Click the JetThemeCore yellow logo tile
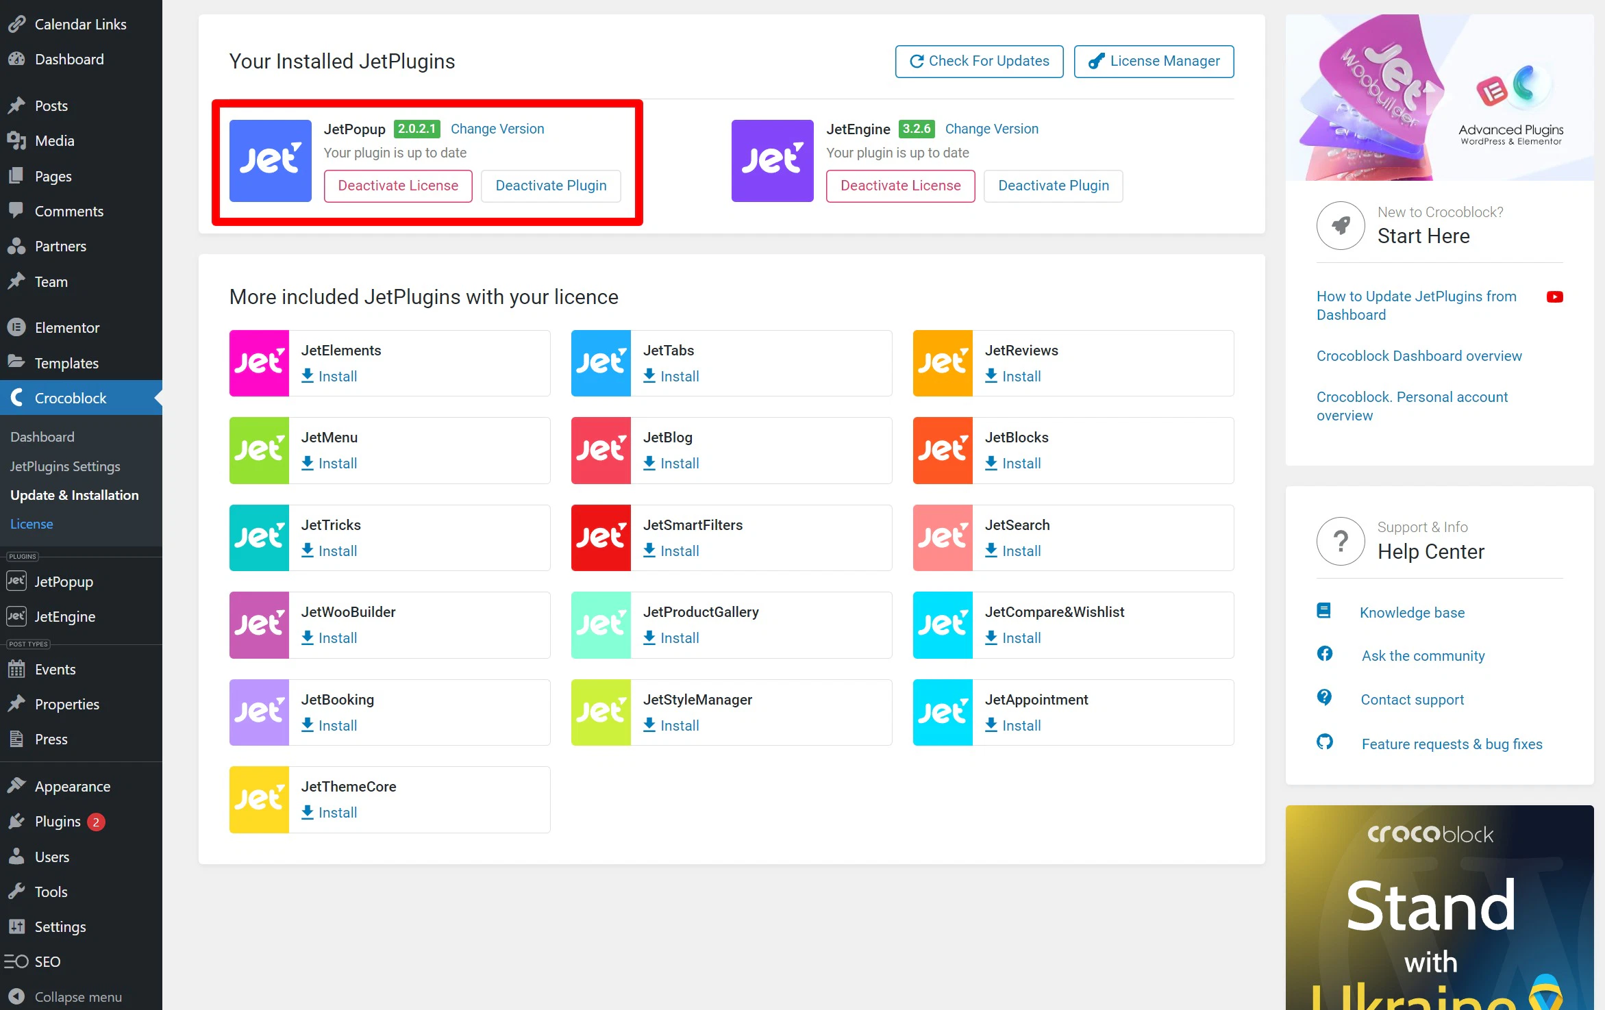The image size is (1605, 1010). pos(259,799)
